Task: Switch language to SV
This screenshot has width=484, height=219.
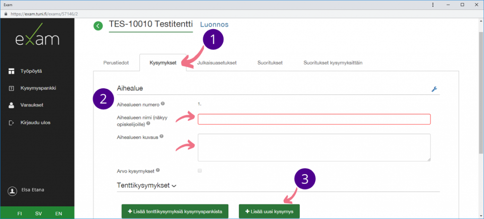Action: pyautogui.click(x=39, y=213)
